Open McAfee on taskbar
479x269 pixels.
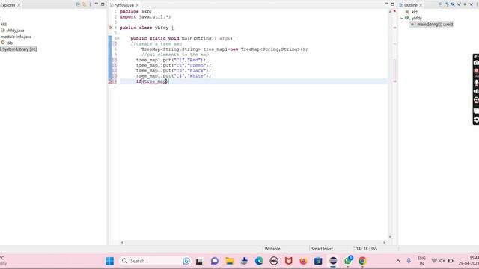[288, 261]
